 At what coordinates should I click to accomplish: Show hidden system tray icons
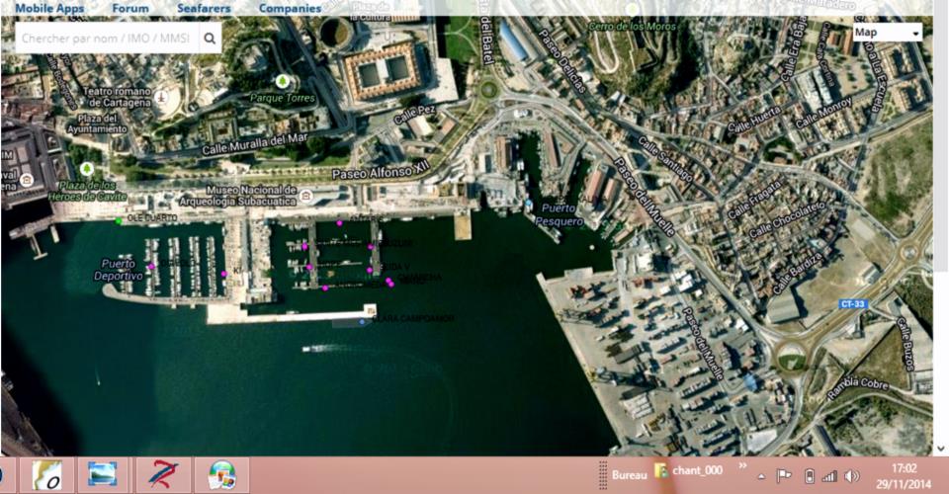(x=761, y=475)
